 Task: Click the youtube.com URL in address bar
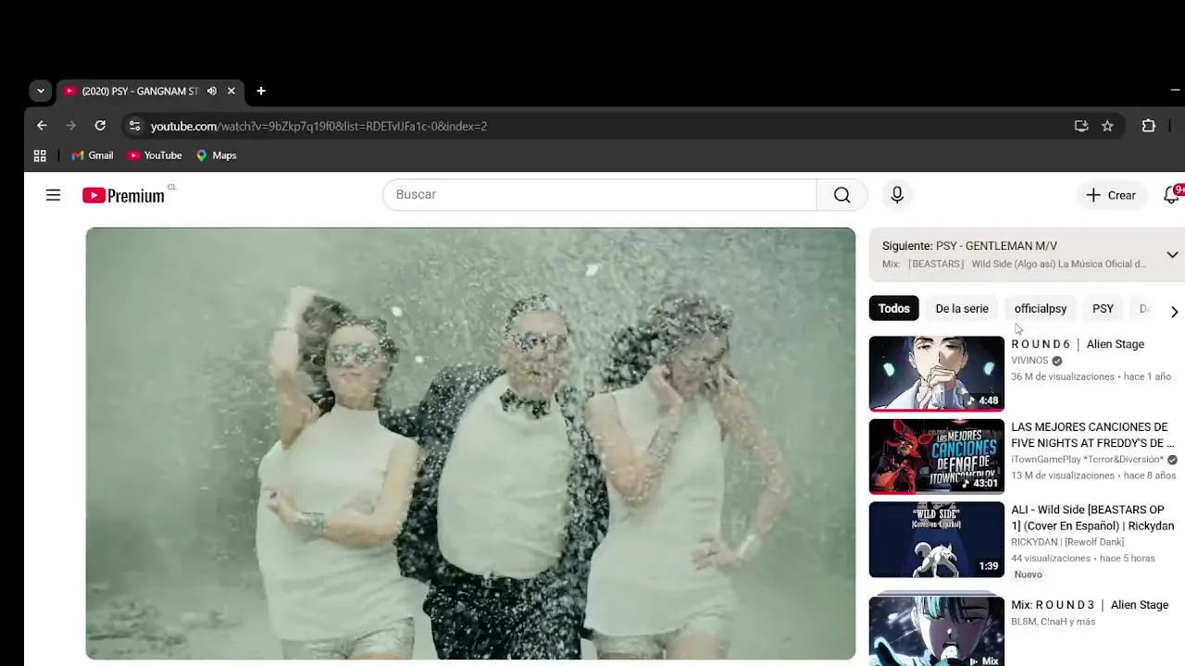click(318, 126)
